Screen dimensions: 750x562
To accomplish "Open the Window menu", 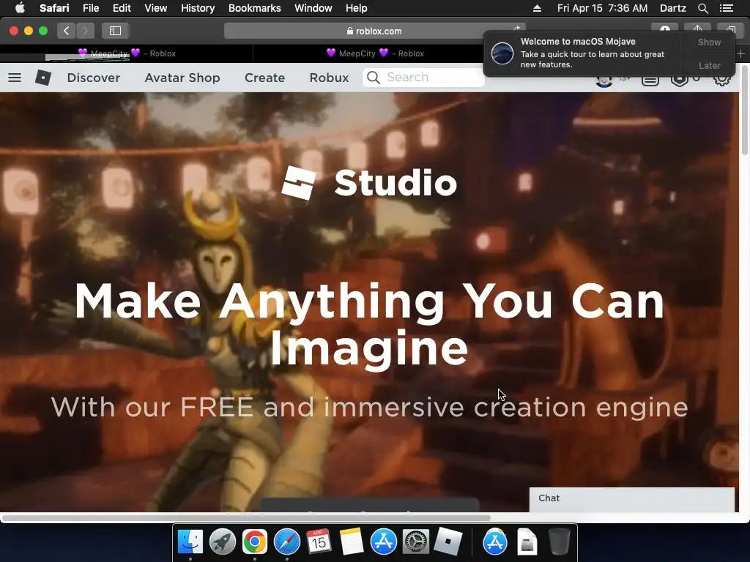I will coord(313,8).
